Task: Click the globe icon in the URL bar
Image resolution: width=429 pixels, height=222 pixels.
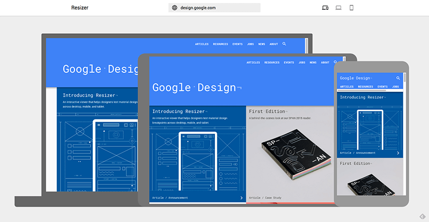Action: pos(175,8)
